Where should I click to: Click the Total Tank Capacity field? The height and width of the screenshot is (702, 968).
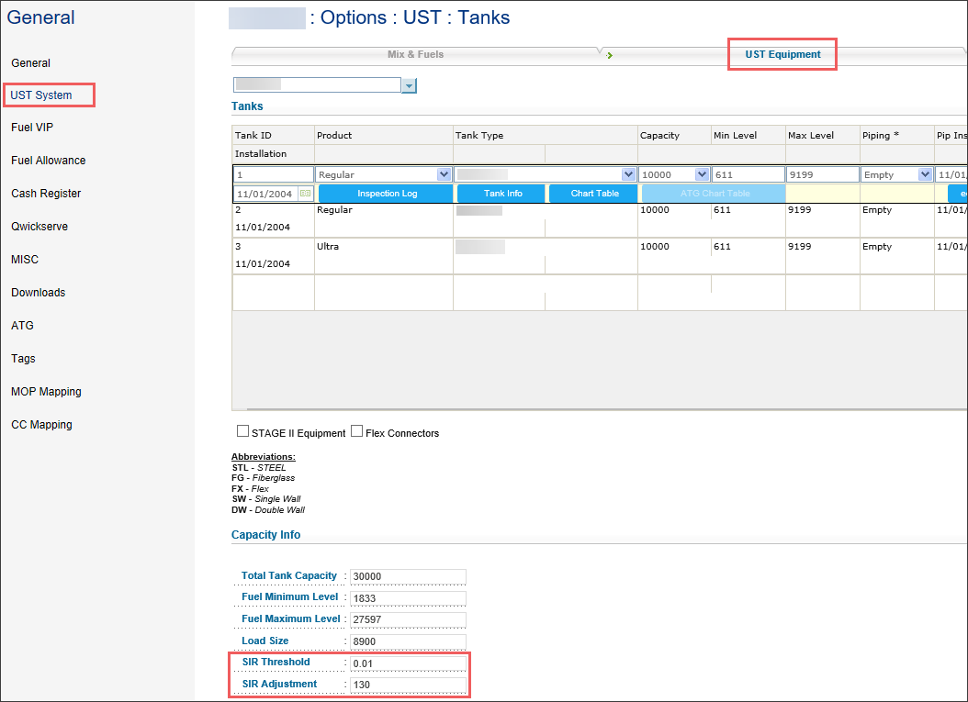(408, 576)
